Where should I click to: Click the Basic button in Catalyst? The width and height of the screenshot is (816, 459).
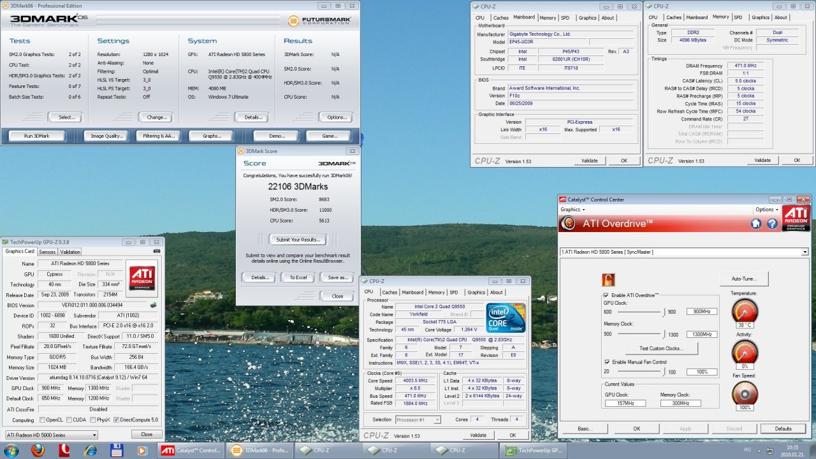584,428
